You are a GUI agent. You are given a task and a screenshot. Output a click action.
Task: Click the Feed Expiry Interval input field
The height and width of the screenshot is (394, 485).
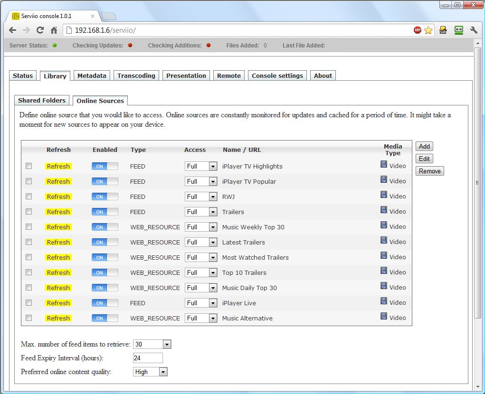[x=148, y=358]
